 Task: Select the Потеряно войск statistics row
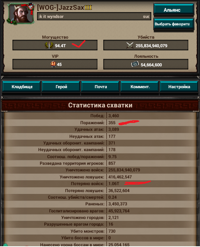coord(100,184)
